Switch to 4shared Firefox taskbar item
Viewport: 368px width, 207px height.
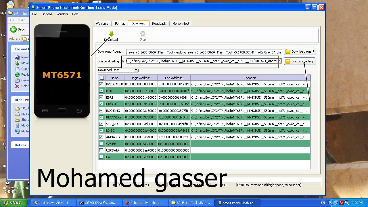146,203
